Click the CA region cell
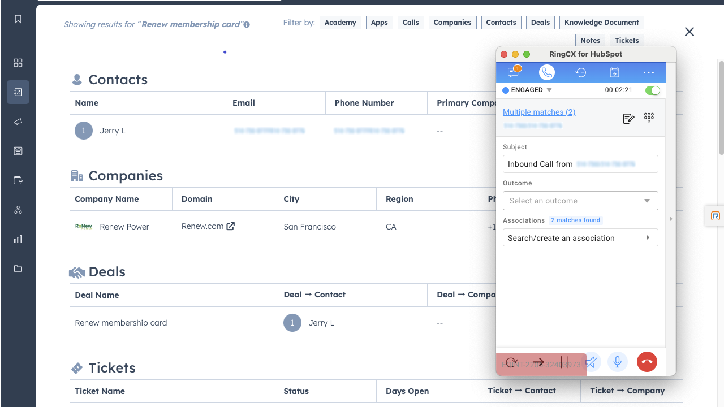The image size is (724, 407). click(391, 227)
